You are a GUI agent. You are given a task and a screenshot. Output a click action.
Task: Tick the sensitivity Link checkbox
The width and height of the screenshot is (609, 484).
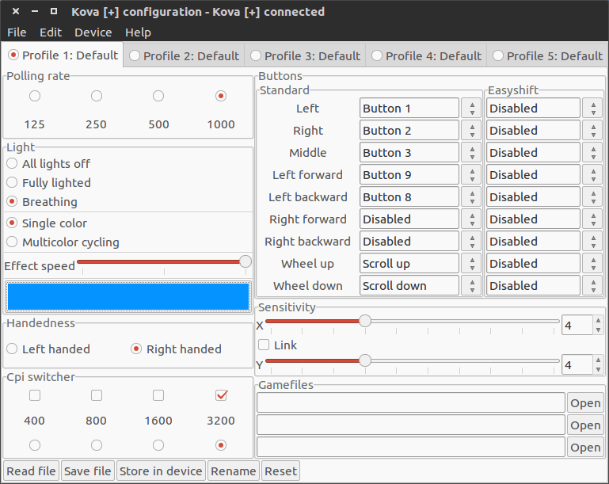tap(264, 345)
